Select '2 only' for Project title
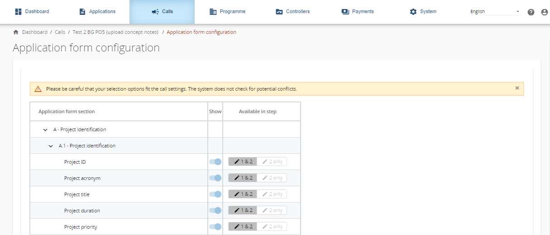550x235 pixels. 272,194
